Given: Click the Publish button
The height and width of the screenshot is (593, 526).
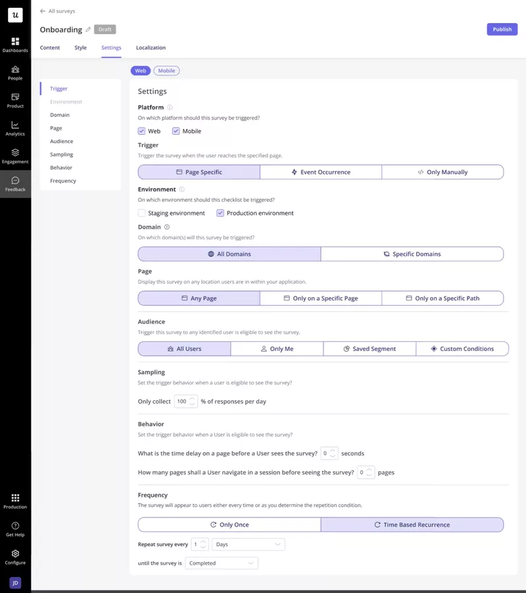Looking at the screenshot, I should [502, 29].
